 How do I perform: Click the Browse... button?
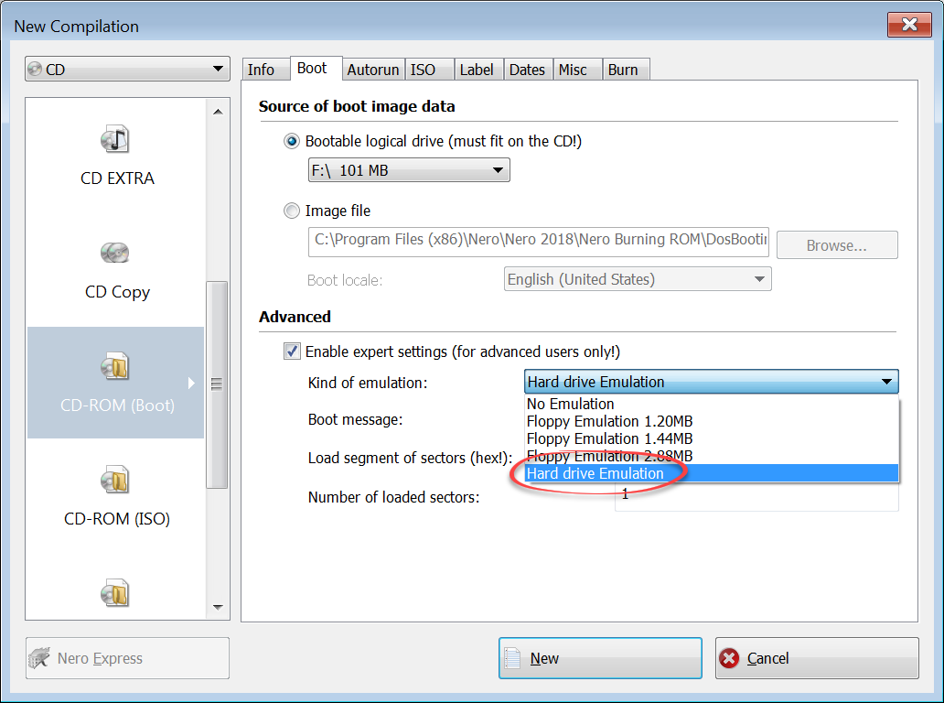(837, 245)
